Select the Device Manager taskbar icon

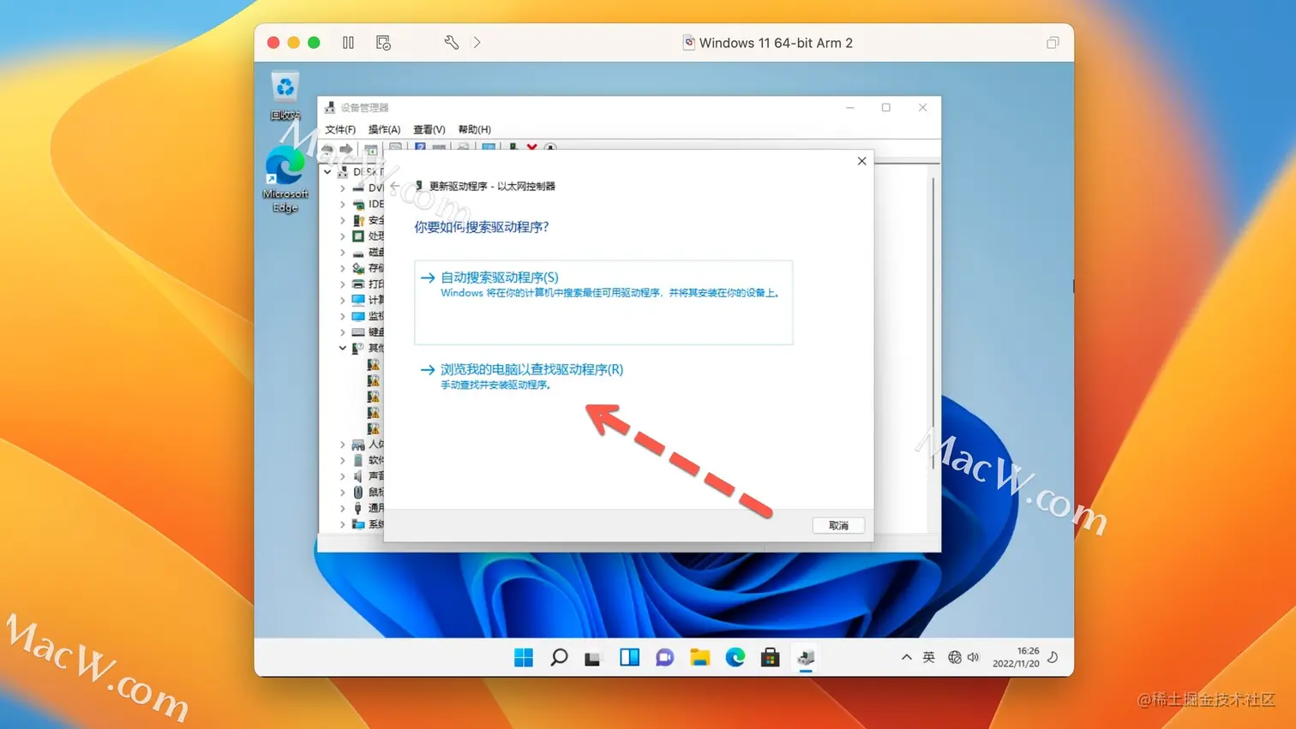click(806, 657)
